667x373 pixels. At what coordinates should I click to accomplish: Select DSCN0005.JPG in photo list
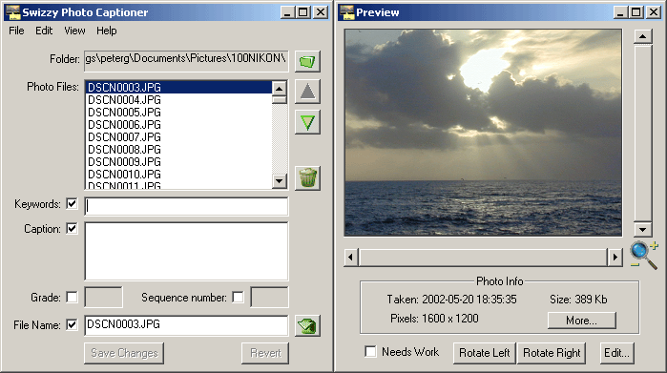(x=178, y=113)
